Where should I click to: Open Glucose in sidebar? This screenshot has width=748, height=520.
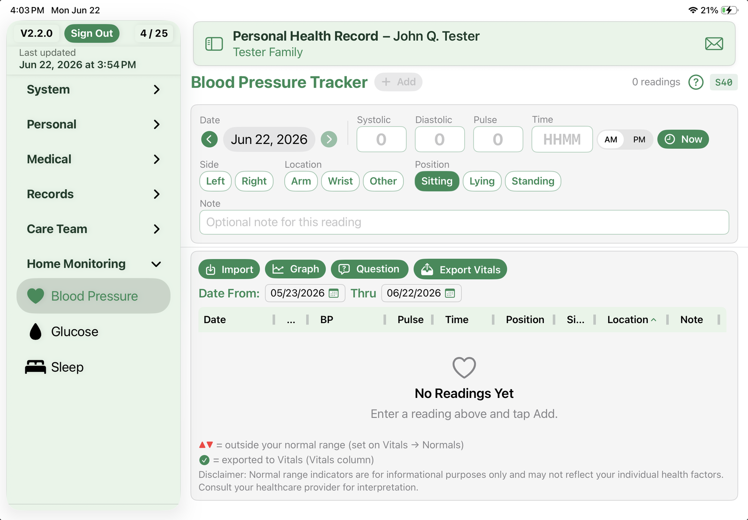(93, 332)
